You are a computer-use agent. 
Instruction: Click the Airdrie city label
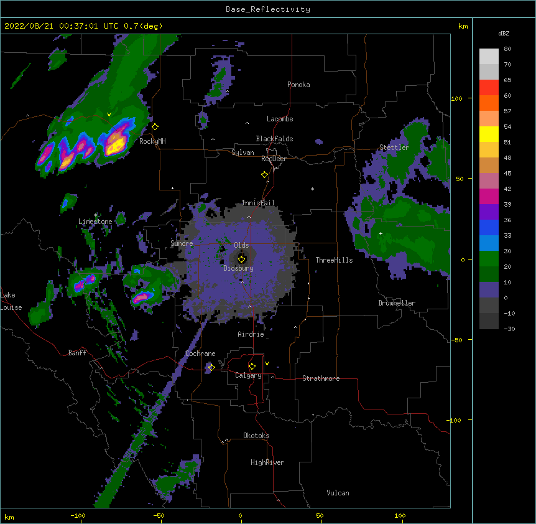(251, 334)
